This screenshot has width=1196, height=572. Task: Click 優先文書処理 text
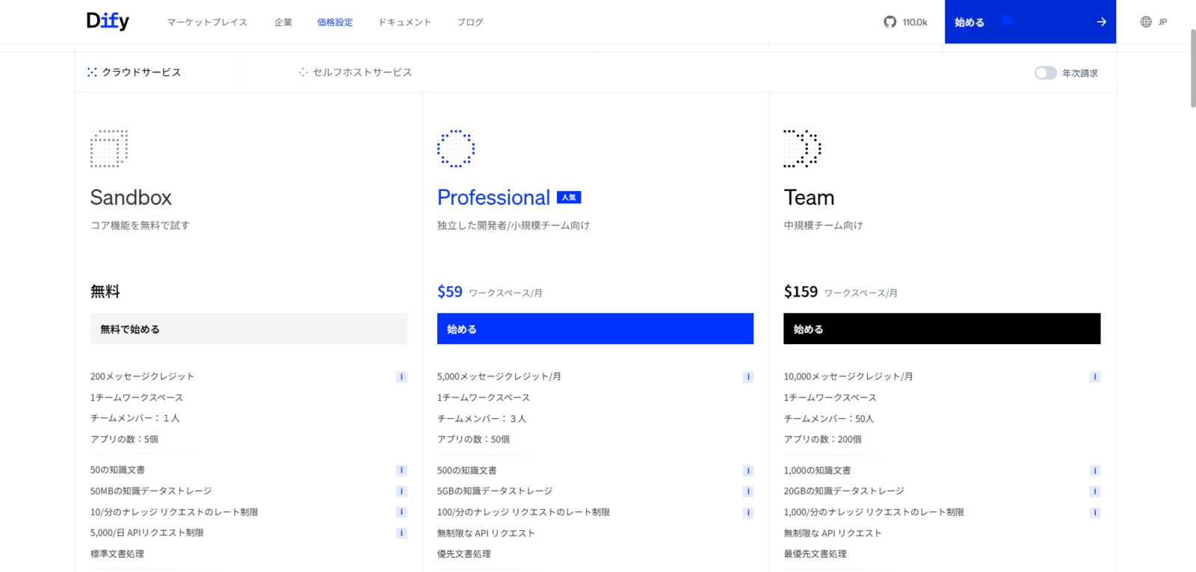coord(464,554)
